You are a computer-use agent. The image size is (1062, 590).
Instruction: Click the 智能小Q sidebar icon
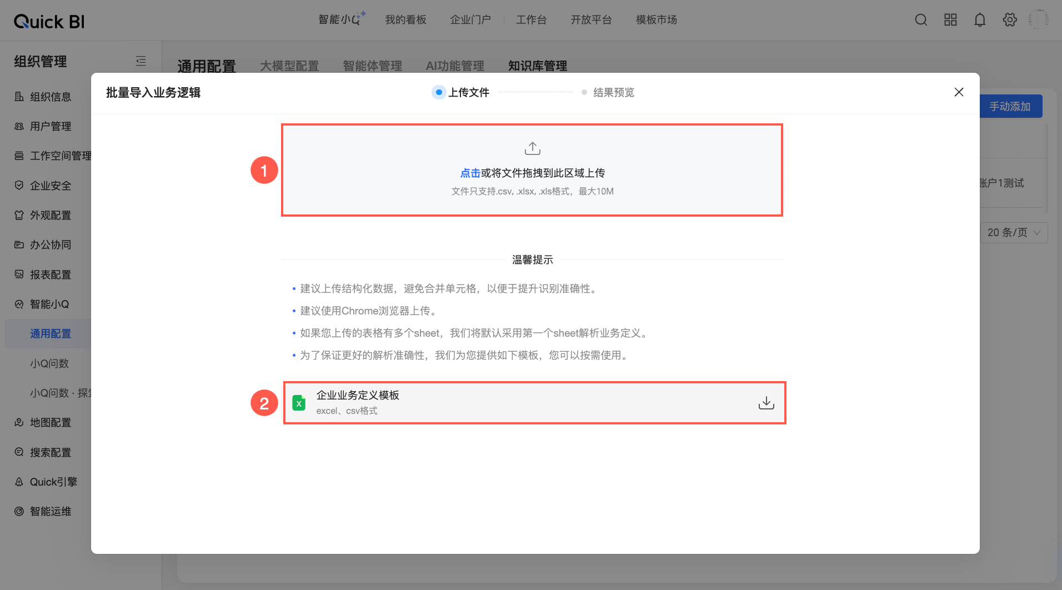coord(19,304)
